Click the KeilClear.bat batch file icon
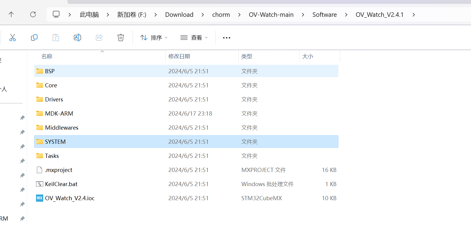Screen dimensions: 471x226 coord(40,184)
